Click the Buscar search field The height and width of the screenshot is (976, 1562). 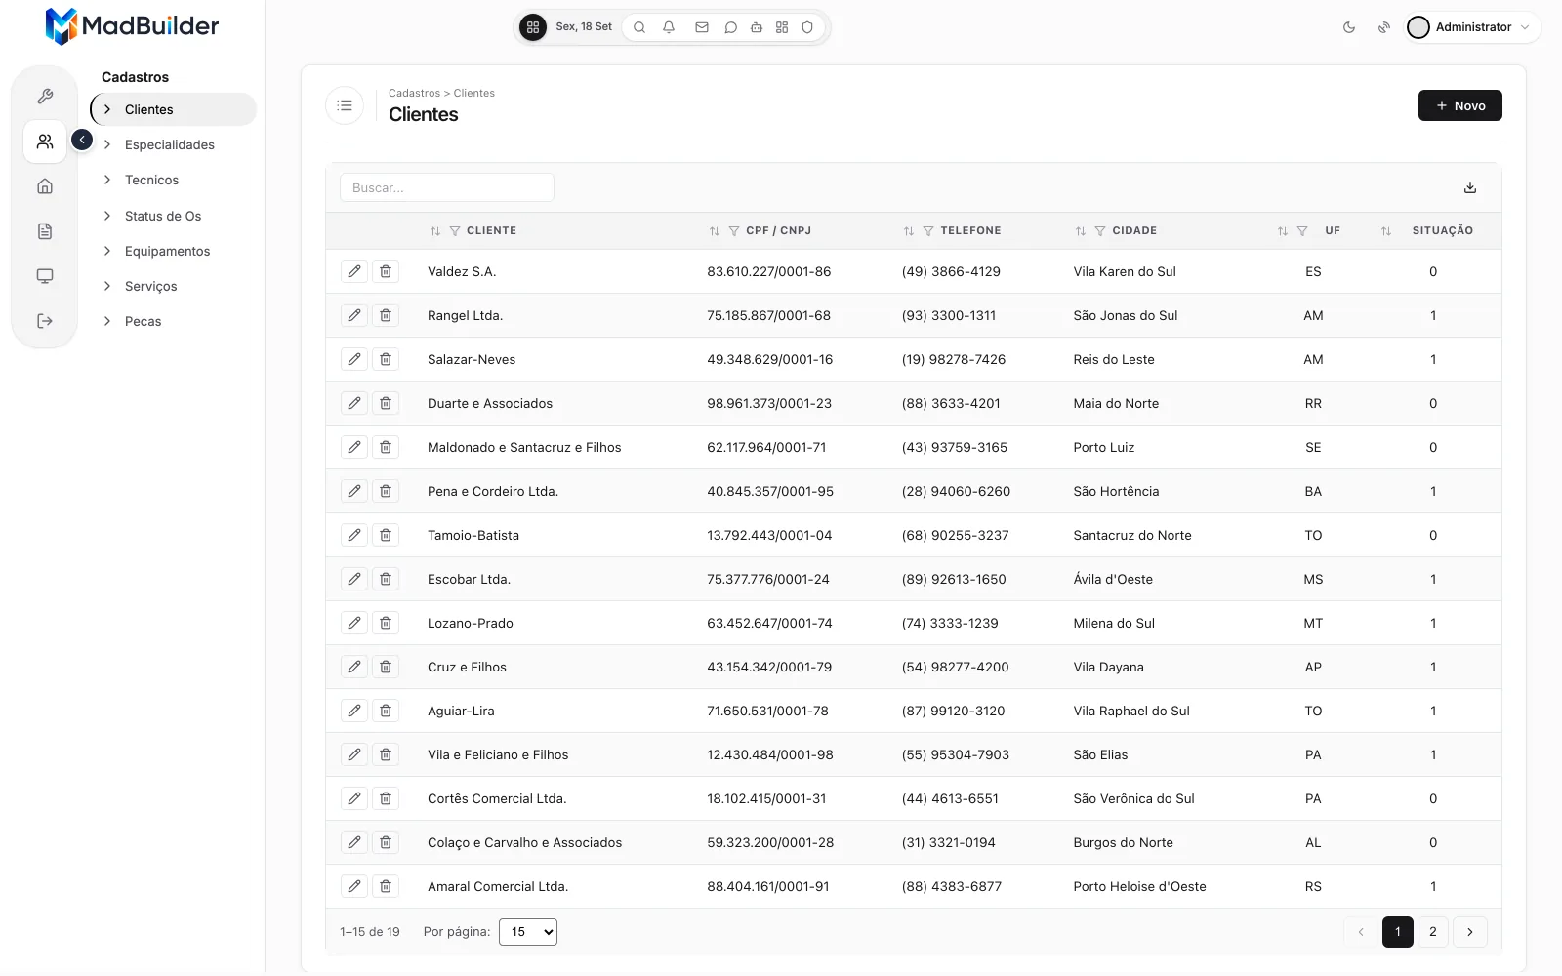click(447, 187)
